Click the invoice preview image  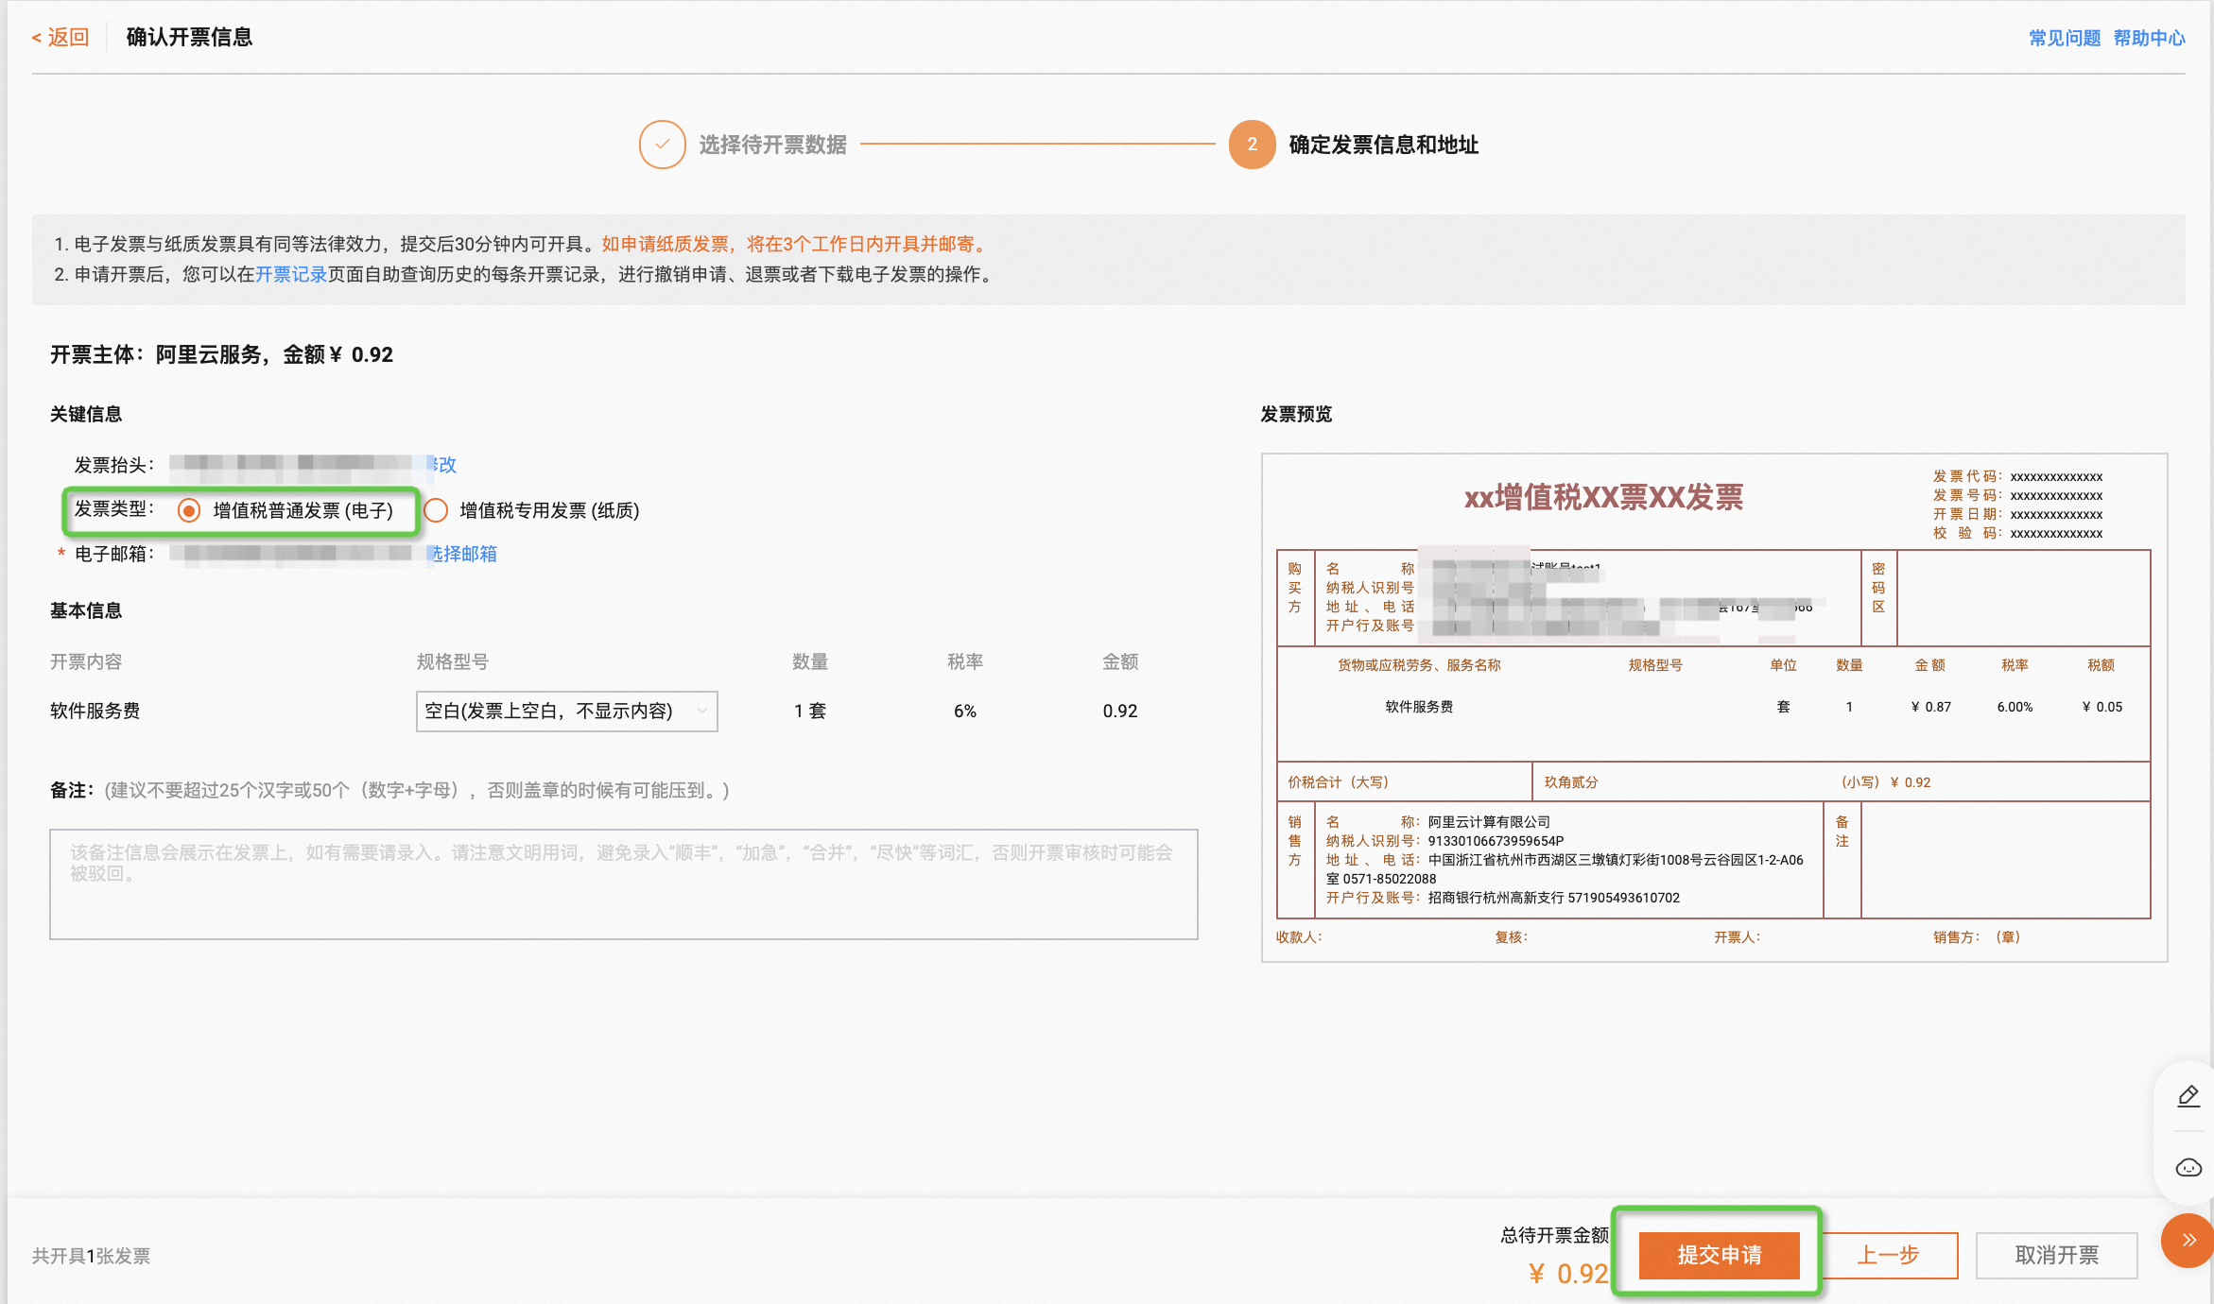pyautogui.click(x=1713, y=707)
